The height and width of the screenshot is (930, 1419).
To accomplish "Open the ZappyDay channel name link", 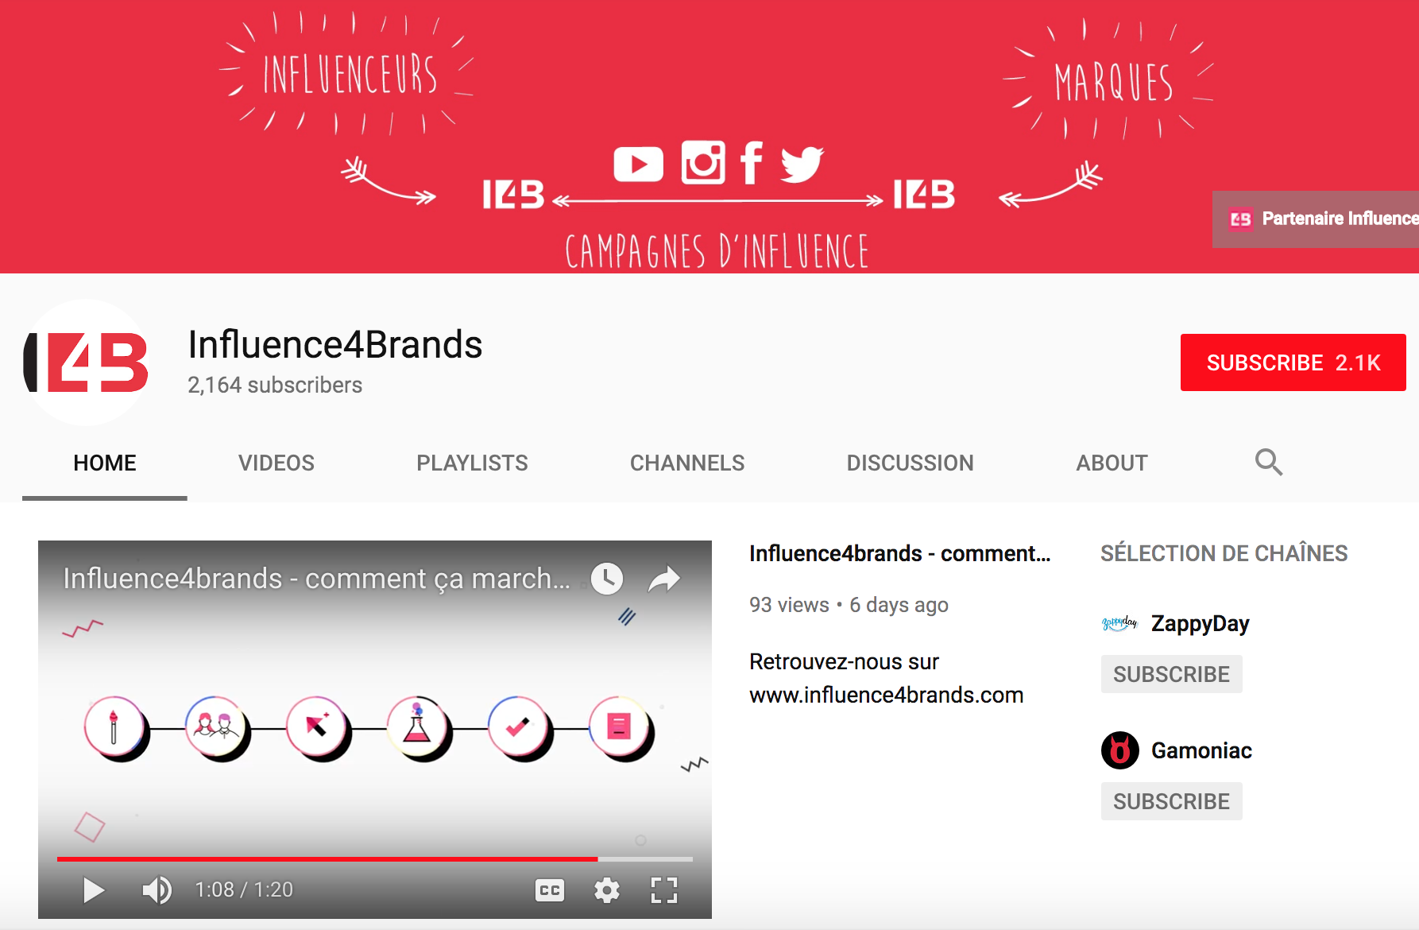I will coord(1200,623).
